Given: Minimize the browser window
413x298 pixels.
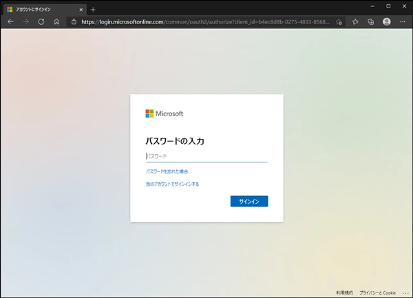Looking at the screenshot, I should [x=372, y=6].
